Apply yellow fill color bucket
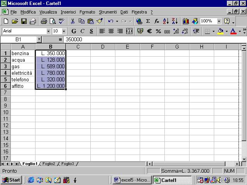Image resolution: width=247 pixels, height=185 pixels. click(220, 31)
